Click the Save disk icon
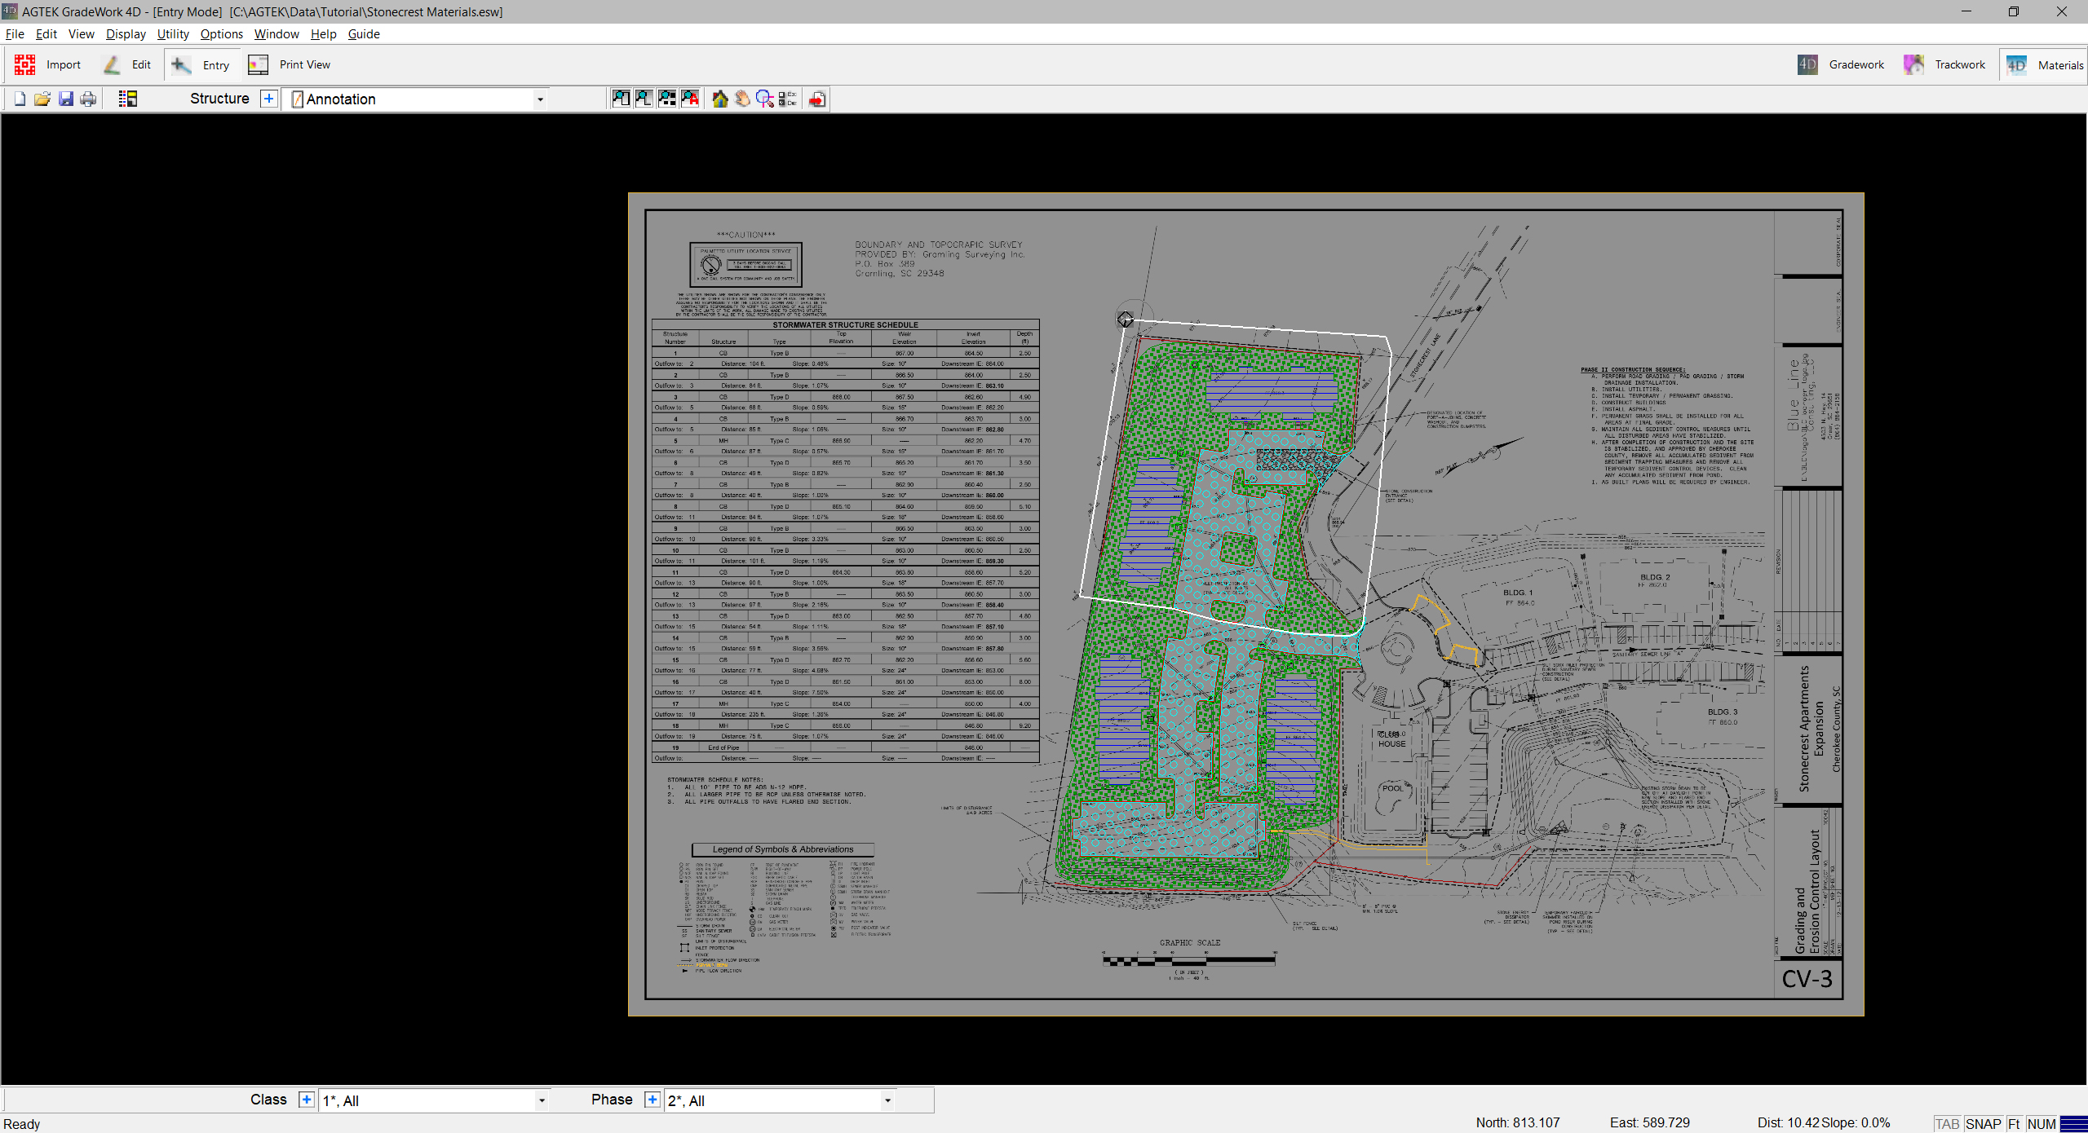 [66, 99]
